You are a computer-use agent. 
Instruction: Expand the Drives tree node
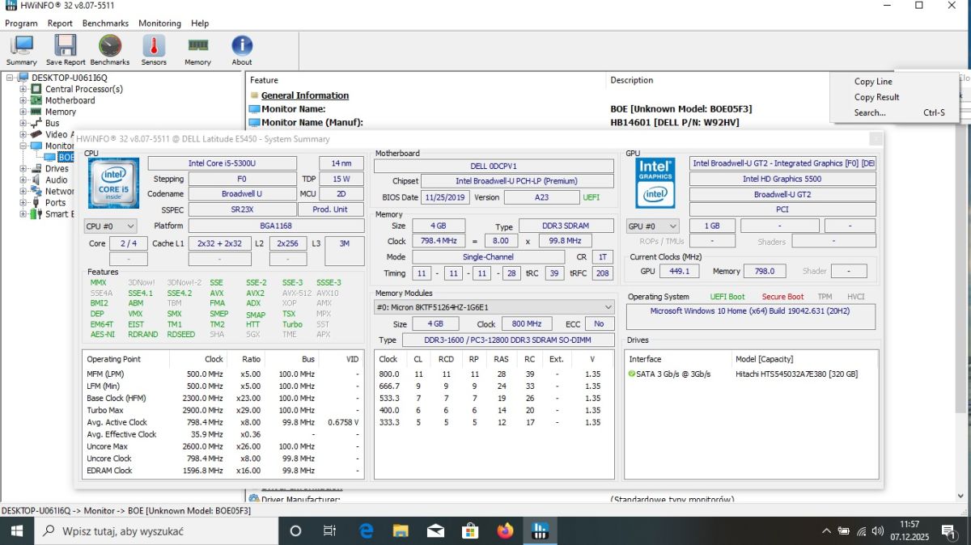point(23,169)
